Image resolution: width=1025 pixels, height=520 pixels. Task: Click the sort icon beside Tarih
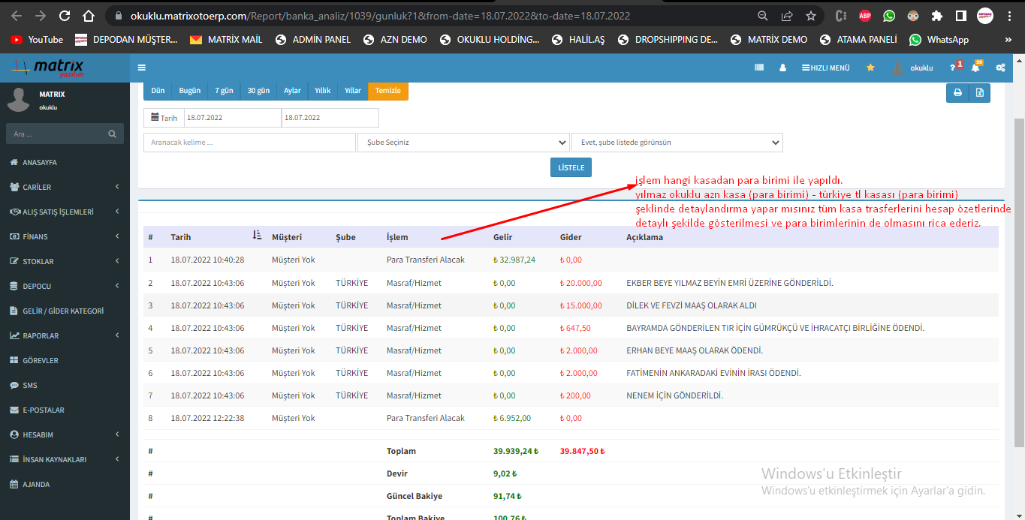click(257, 236)
